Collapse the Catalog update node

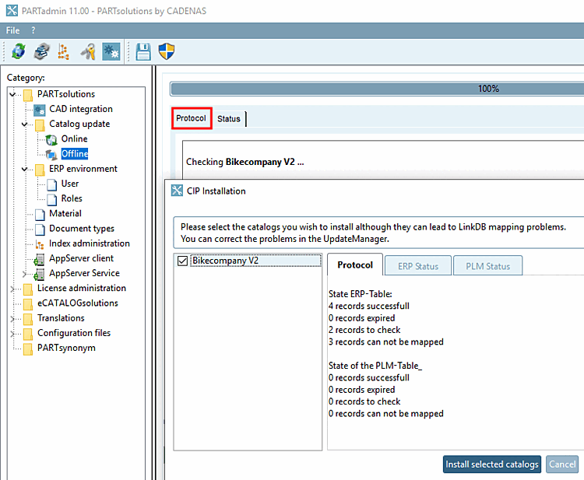tap(25, 124)
